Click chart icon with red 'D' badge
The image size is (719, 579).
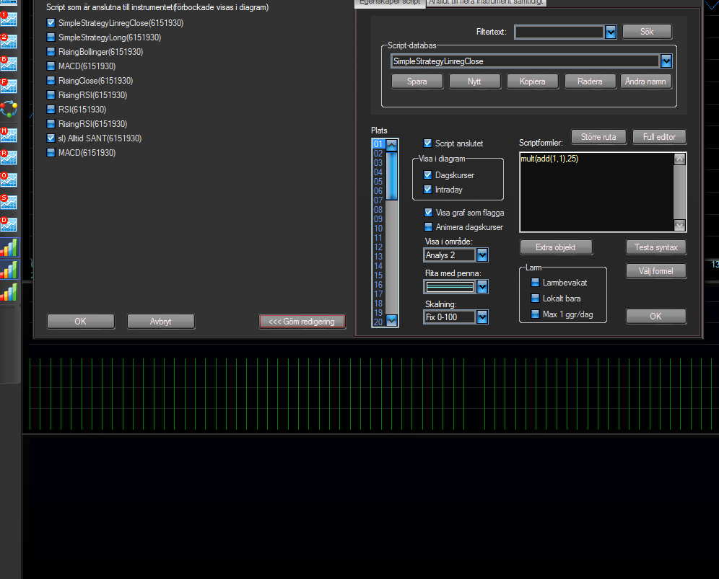(x=9, y=224)
